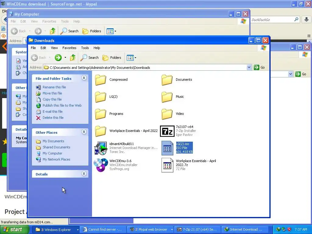Click the Views icon in Downloads toolbar
Image resolution: width=312 pixels, height=234 pixels.
coord(130,58)
